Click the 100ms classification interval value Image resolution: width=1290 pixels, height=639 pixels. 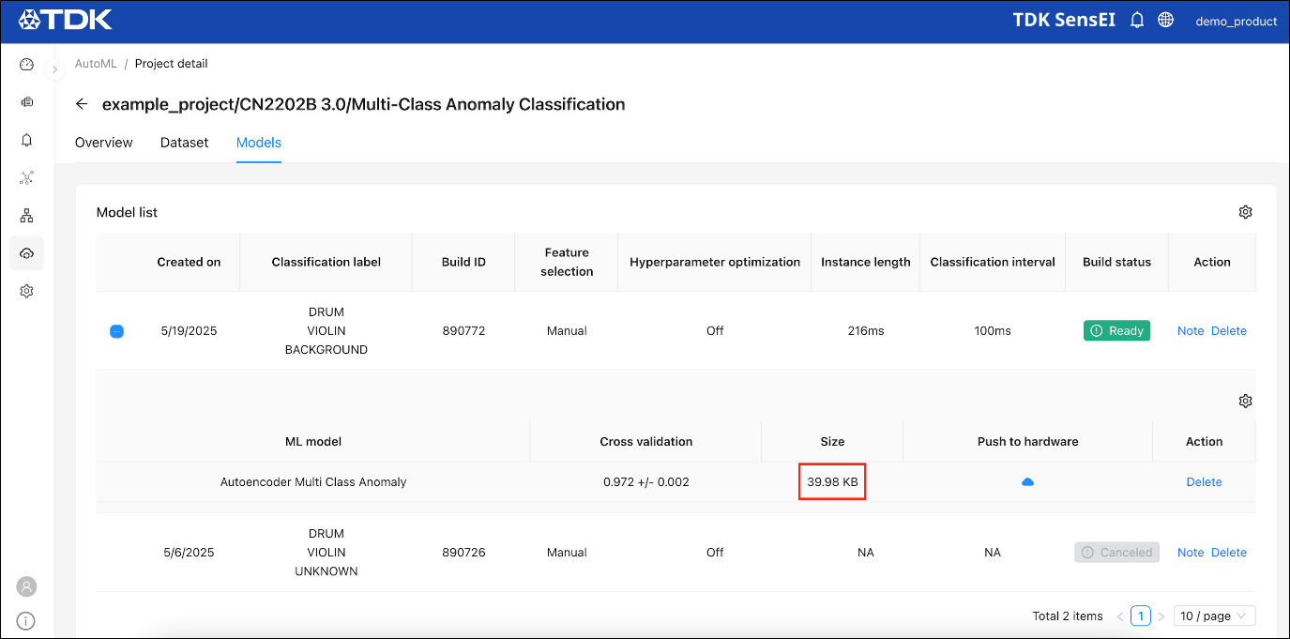993,330
